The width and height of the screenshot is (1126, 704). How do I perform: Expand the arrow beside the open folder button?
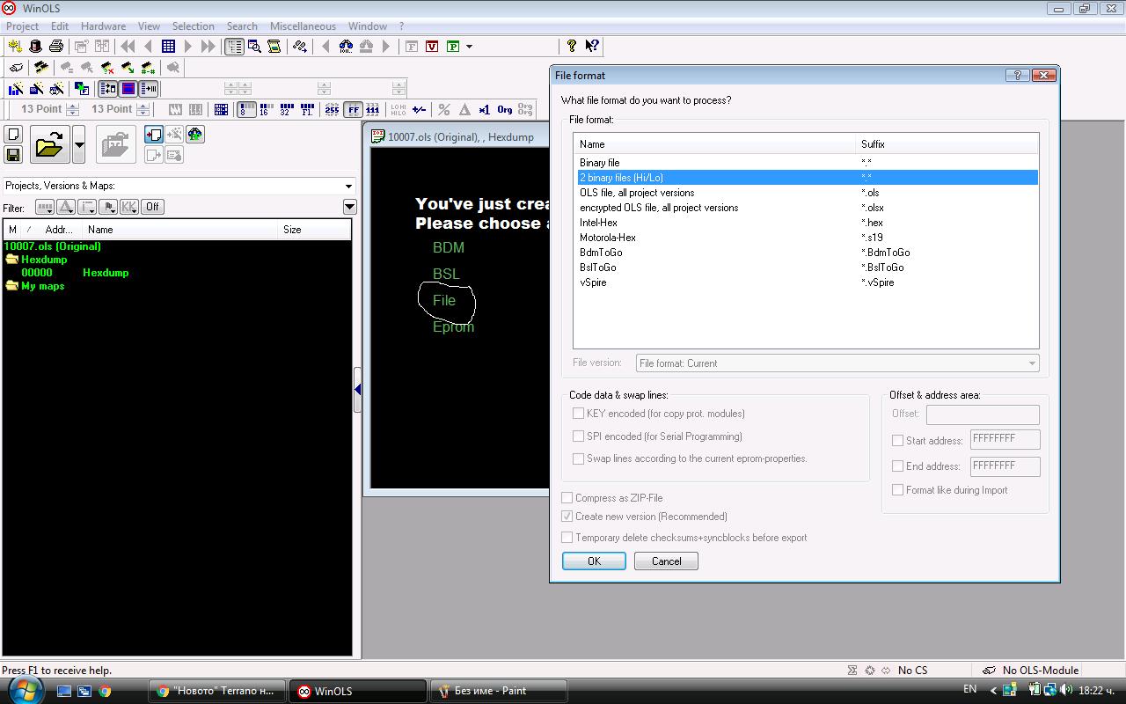click(x=78, y=144)
